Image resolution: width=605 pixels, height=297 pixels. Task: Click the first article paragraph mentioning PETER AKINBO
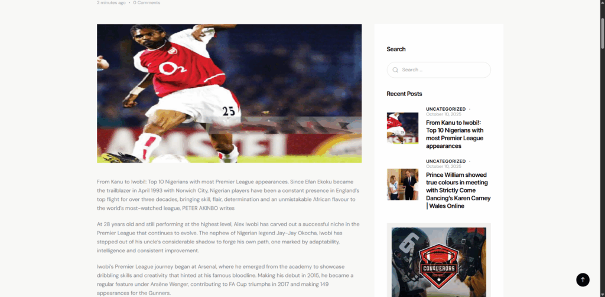[229, 195]
